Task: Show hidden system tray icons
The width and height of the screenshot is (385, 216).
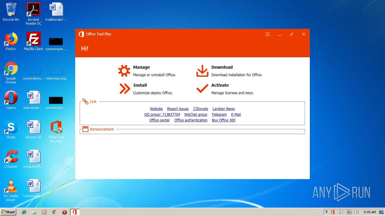Action: (x=326, y=212)
